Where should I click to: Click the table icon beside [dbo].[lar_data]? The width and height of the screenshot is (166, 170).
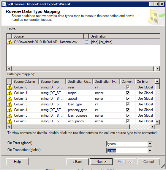[86, 42]
